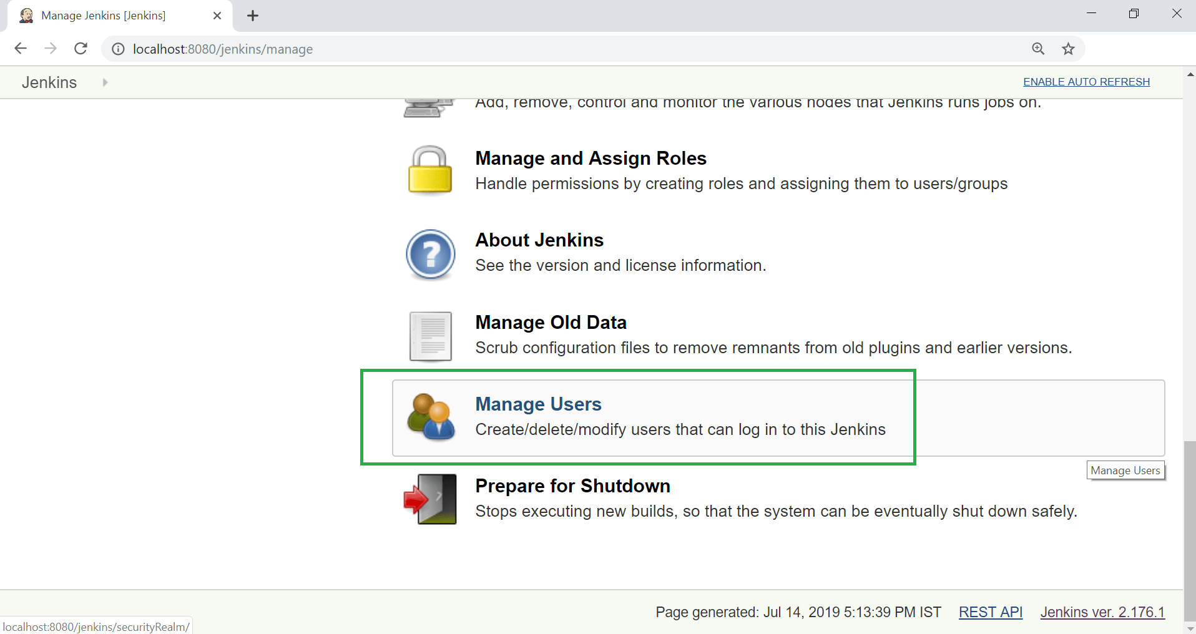Expand the Jenkins breadcrumb arrow

[x=105, y=82]
